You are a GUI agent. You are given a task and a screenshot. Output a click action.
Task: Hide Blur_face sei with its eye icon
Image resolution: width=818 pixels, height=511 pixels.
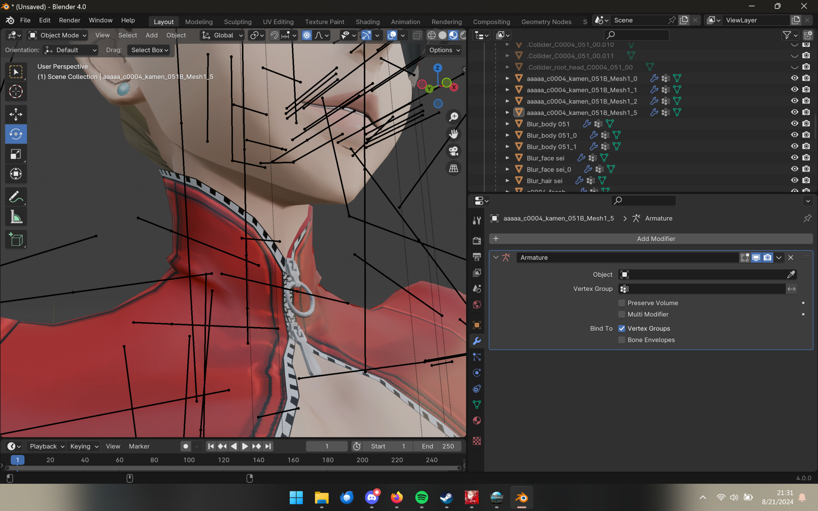click(x=795, y=158)
